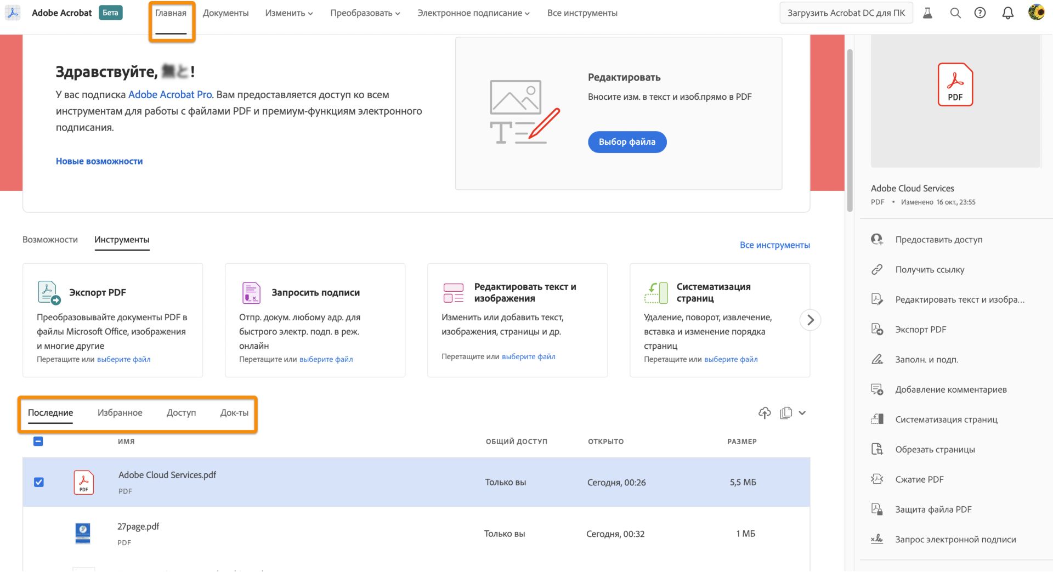The height and width of the screenshot is (572, 1053).
Task: Click the Экспорт PDF icon in right panel
Action: (x=877, y=330)
